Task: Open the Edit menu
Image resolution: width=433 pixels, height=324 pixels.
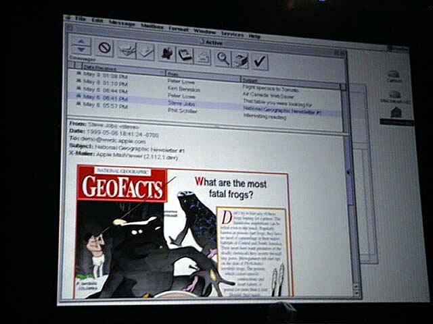Action: click(97, 21)
